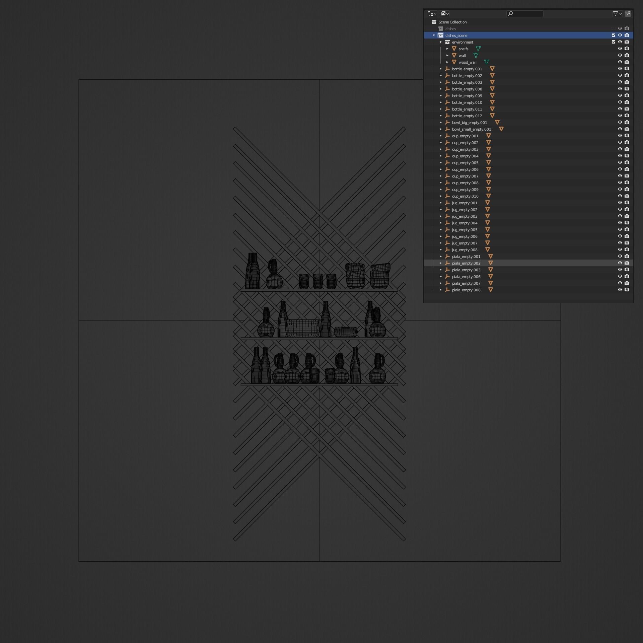Toggle render camera icon for piala_empty.008
The width and height of the screenshot is (643, 643).
(627, 290)
